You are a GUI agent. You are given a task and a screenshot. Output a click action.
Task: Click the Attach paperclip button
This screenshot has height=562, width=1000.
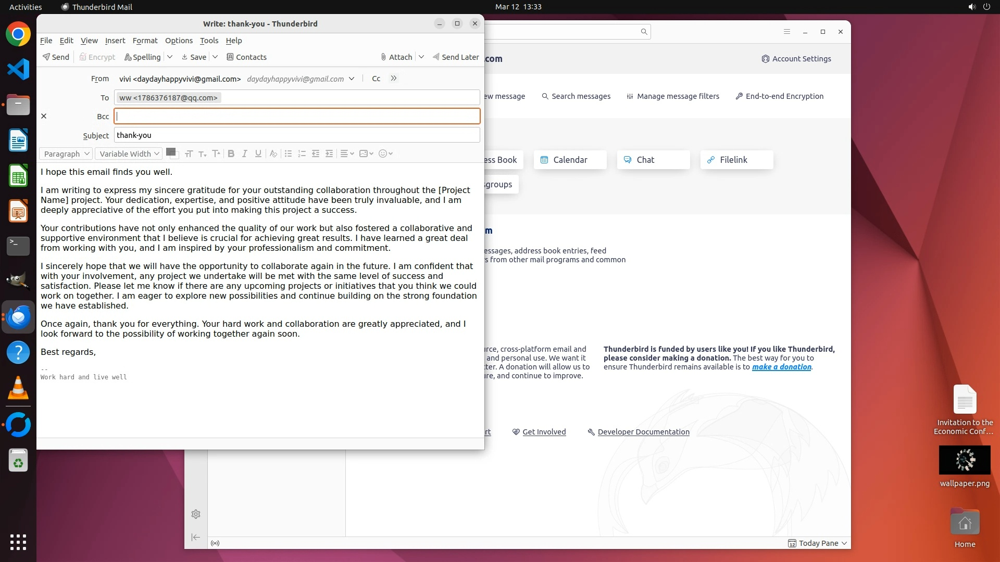396,57
